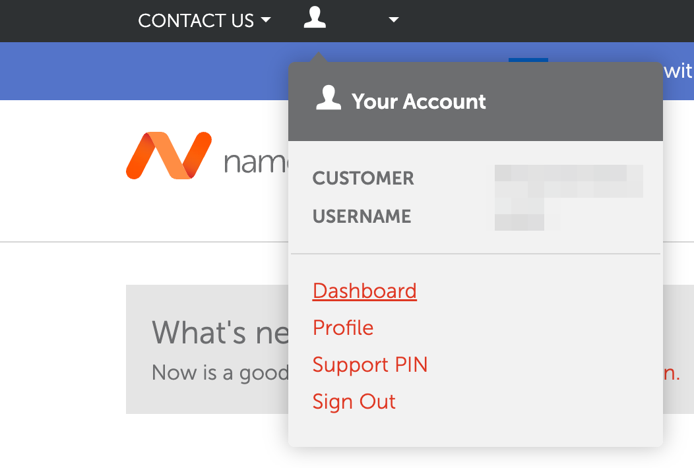The height and width of the screenshot is (468, 694).
Task: Sign Out of the account
Action: [354, 401]
